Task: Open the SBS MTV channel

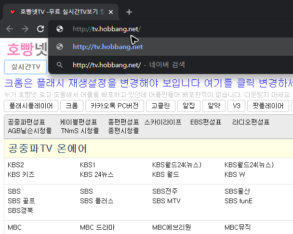Action: point(166,201)
